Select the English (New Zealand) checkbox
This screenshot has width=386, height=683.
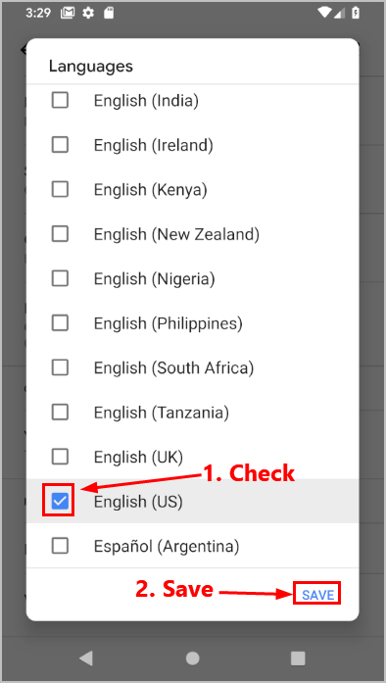pyautogui.click(x=60, y=234)
